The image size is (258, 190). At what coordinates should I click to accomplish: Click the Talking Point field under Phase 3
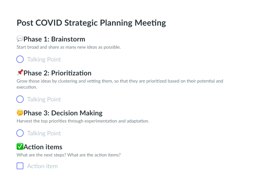click(x=44, y=133)
